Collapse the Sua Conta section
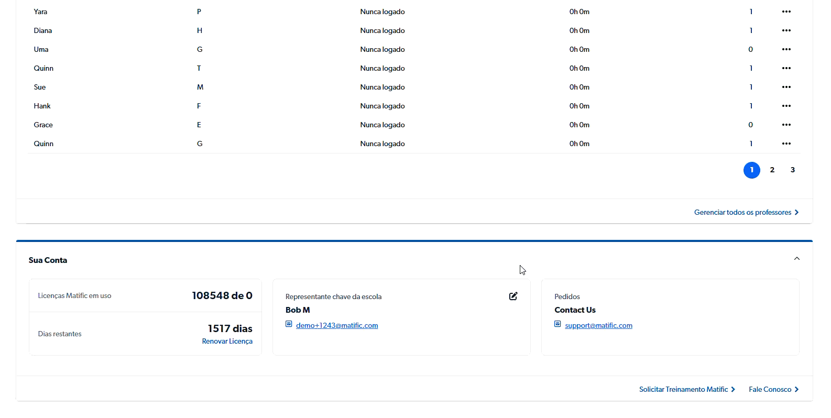Screen dimensions: 831x418 point(796,259)
